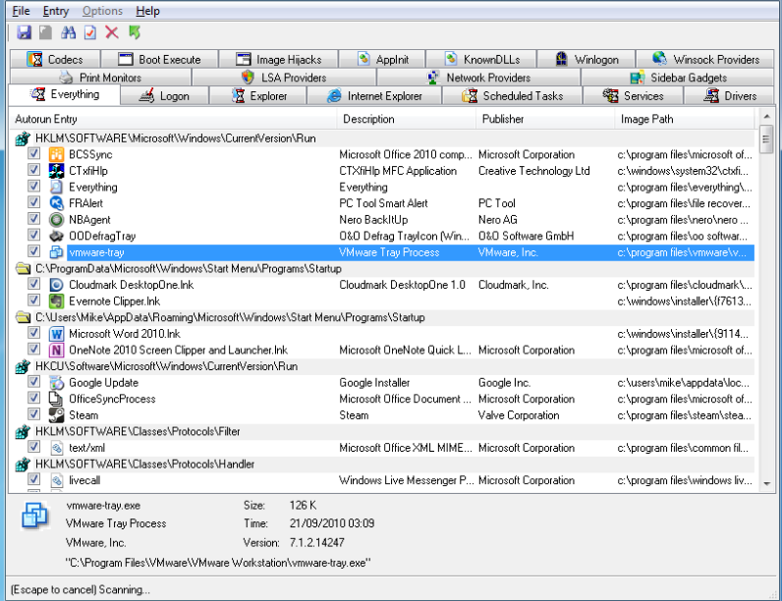
Task: Switch to the Internet Explorer tab
Action: pyautogui.click(x=374, y=95)
